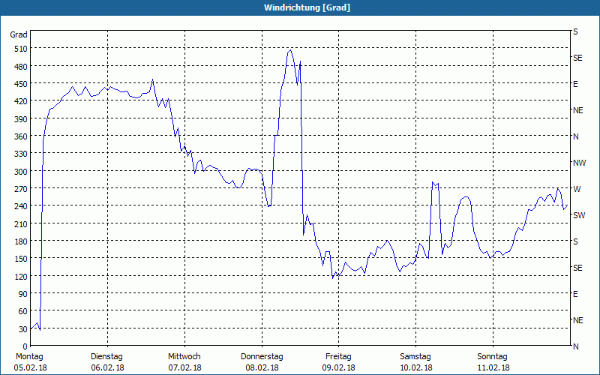Select the 'Samstag' day label

(415, 357)
